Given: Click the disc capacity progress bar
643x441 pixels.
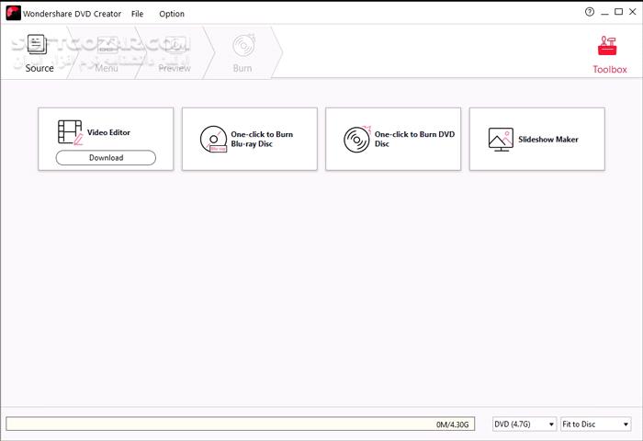Looking at the screenshot, I should pyautogui.click(x=241, y=424).
